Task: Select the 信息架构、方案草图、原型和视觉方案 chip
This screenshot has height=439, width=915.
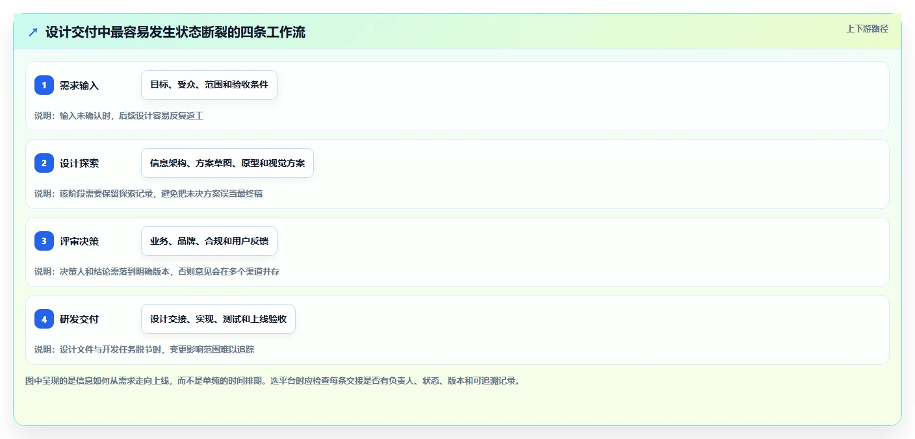Action: [x=227, y=163]
